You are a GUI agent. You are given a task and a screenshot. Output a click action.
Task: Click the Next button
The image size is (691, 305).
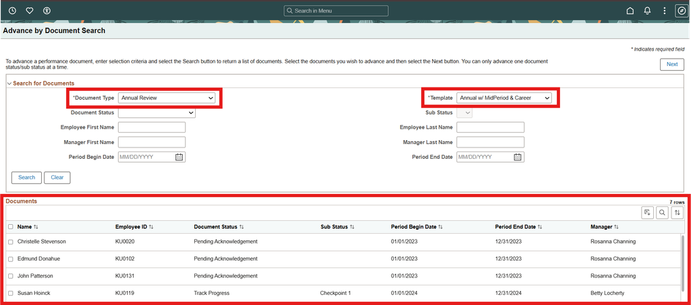coord(672,64)
